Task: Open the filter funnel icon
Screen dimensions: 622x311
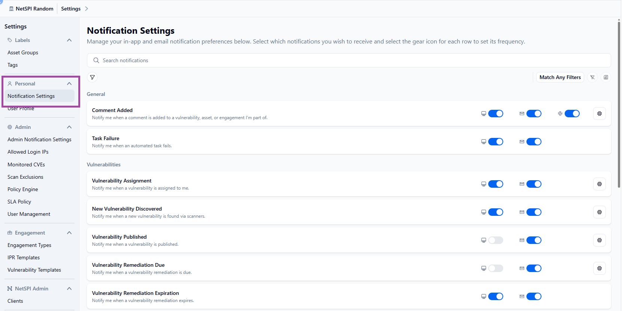Action: [x=92, y=77]
